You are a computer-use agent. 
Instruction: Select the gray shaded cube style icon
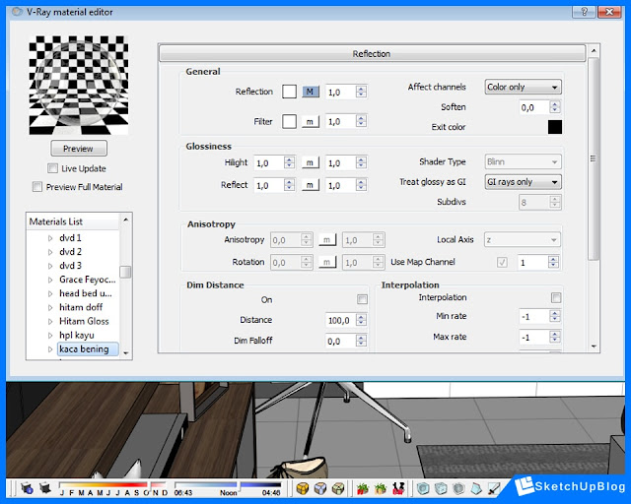458,488
